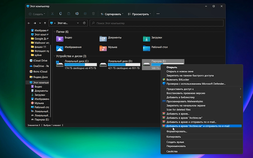Open the three-dots More options menu

158,14
